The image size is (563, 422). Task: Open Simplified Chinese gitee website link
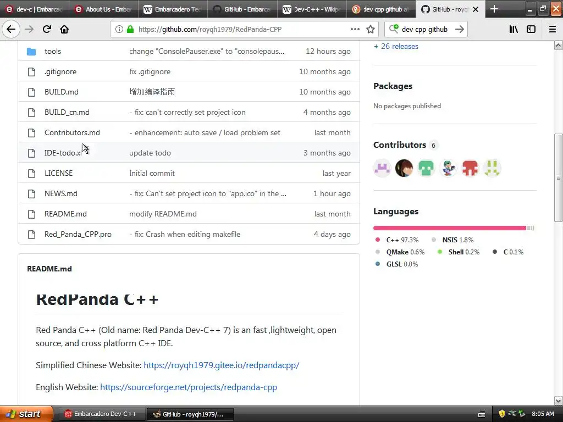pos(221,365)
